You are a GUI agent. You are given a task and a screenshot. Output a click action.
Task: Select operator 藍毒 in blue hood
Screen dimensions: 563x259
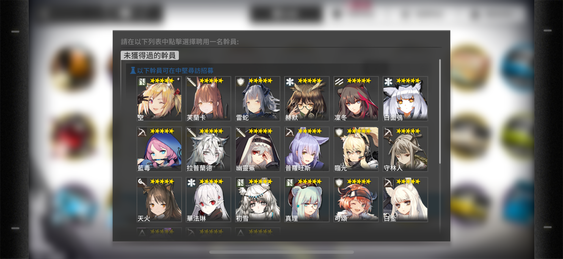(x=159, y=149)
